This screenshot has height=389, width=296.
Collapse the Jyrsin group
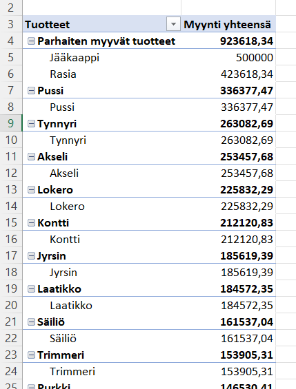pos(31,256)
